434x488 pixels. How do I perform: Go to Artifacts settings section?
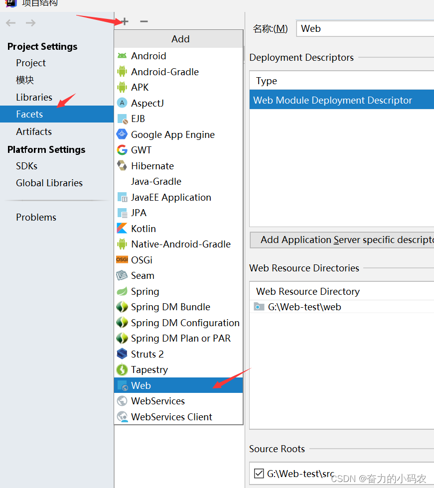point(34,131)
